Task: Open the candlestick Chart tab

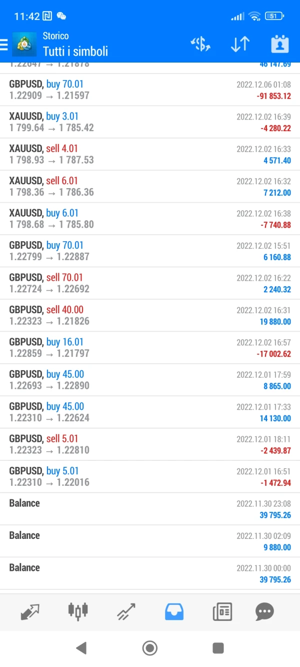Action: click(x=78, y=611)
